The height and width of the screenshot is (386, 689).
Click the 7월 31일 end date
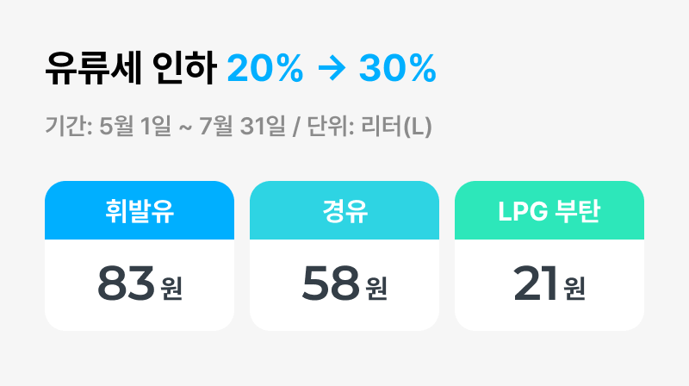(242, 126)
